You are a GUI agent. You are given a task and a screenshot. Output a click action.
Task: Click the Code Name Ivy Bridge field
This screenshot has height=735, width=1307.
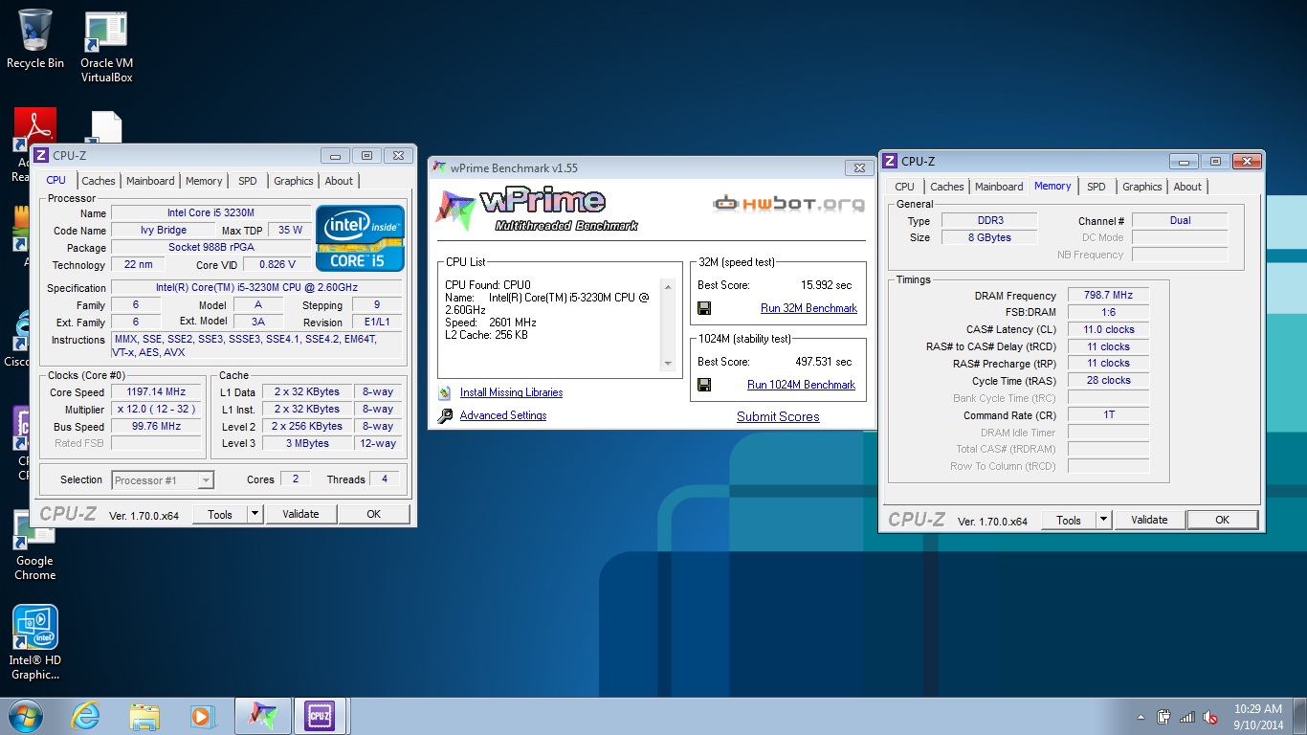click(x=164, y=231)
